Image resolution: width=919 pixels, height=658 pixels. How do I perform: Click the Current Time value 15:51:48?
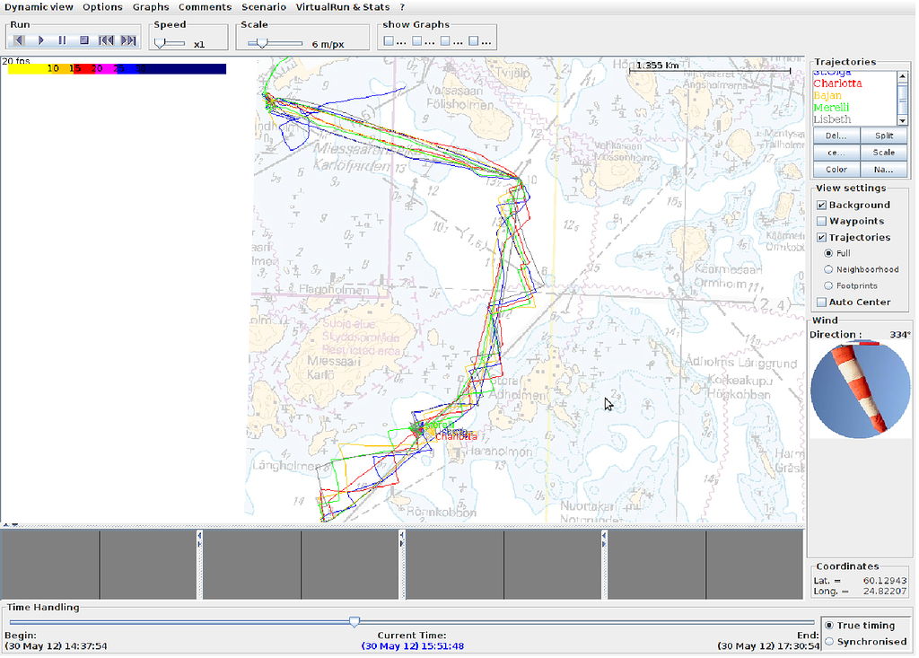coord(413,645)
